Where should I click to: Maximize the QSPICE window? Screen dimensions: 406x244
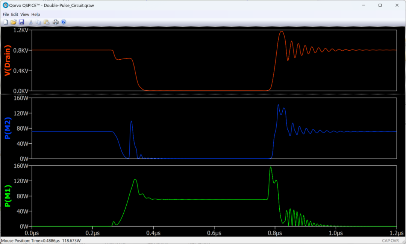pos(380,5)
